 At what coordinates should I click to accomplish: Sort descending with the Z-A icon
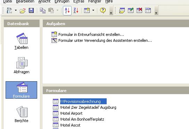[x=76, y=10]
